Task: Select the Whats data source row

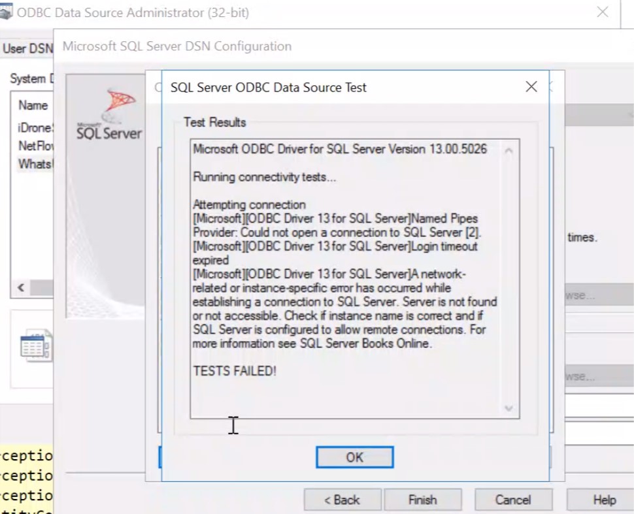Action: pos(35,164)
